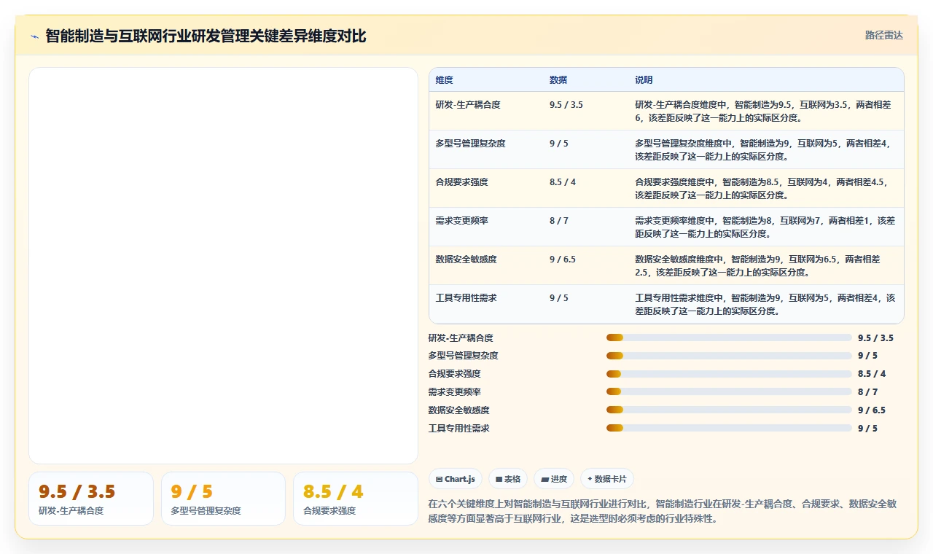Select the 研发-生产耦合度 table row name
The width and height of the screenshot is (933, 554).
[x=468, y=105]
